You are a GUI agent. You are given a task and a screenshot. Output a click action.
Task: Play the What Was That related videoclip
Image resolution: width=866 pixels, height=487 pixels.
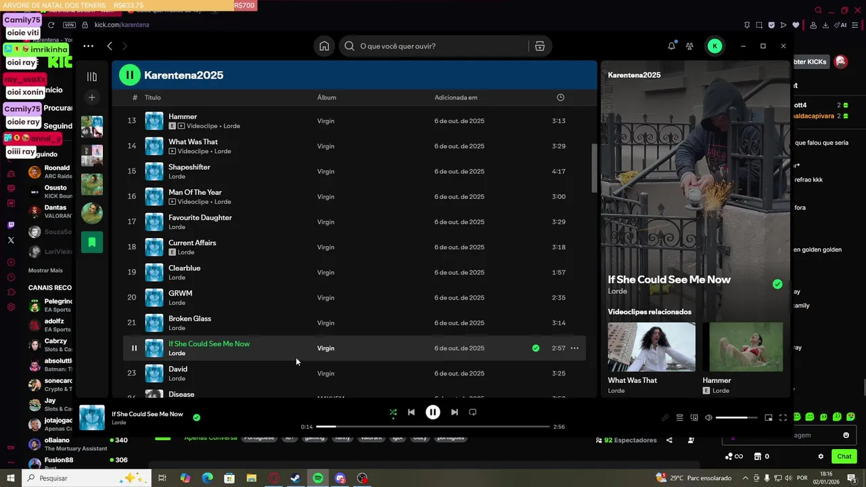click(652, 347)
